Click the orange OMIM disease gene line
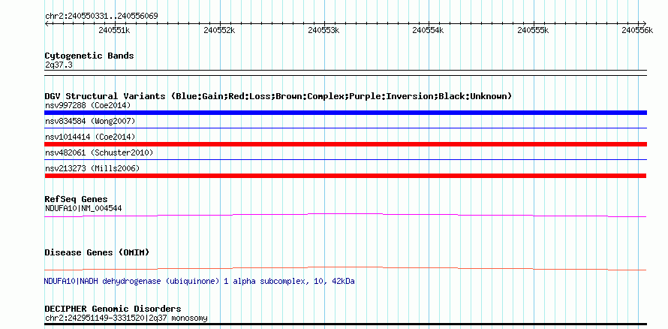668x329 pixels. click(345, 268)
